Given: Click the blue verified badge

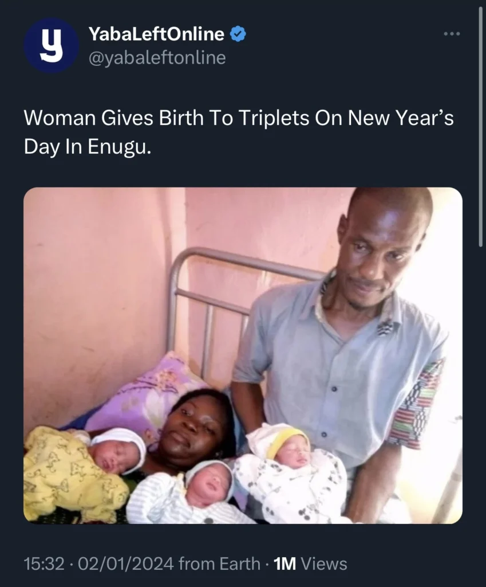Looking at the screenshot, I should (x=238, y=34).
